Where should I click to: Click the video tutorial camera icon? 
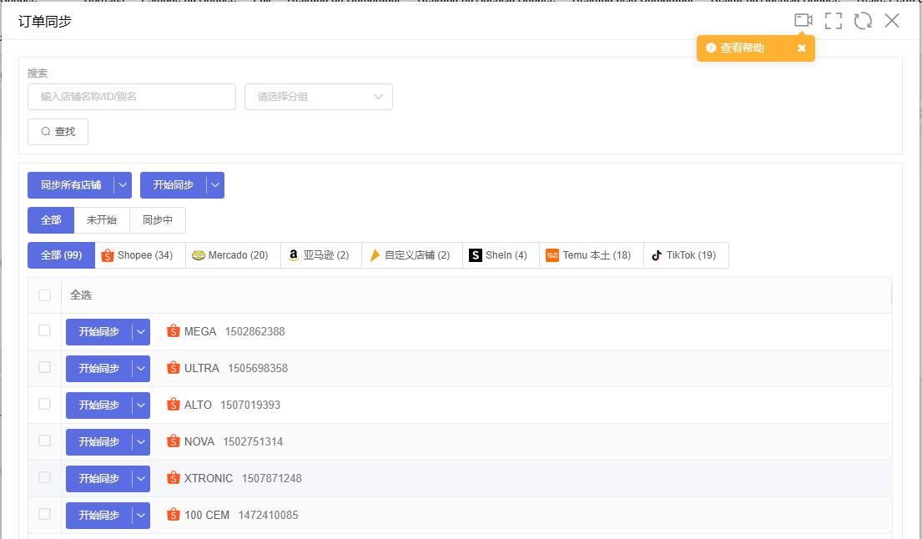pyautogui.click(x=803, y=21)
